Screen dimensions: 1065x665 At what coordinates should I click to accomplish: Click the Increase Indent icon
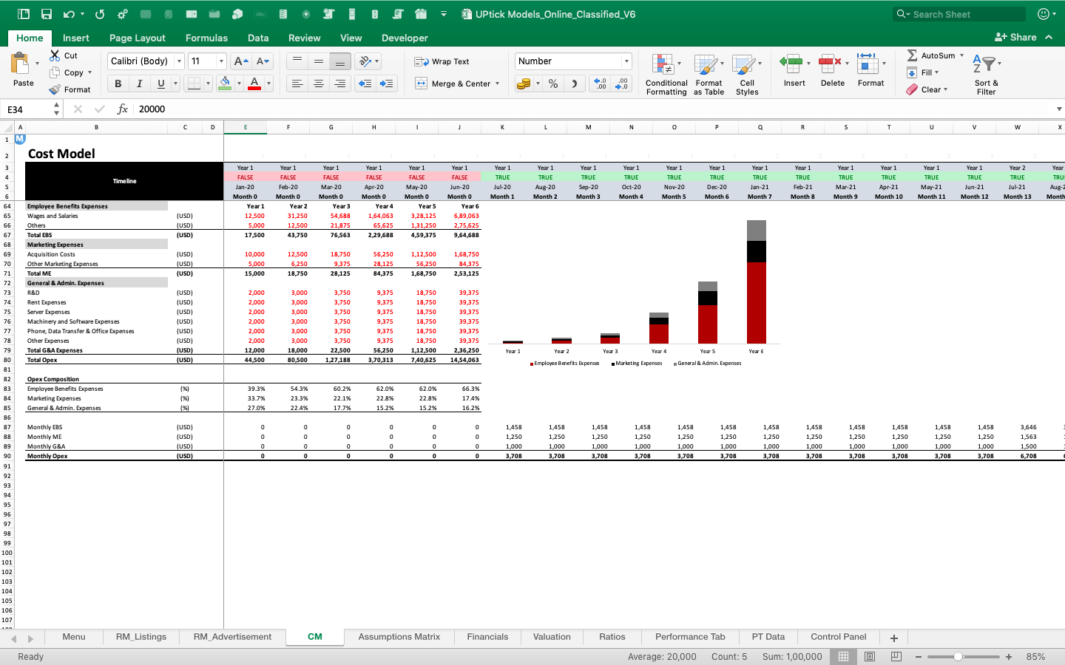point(386,83)
